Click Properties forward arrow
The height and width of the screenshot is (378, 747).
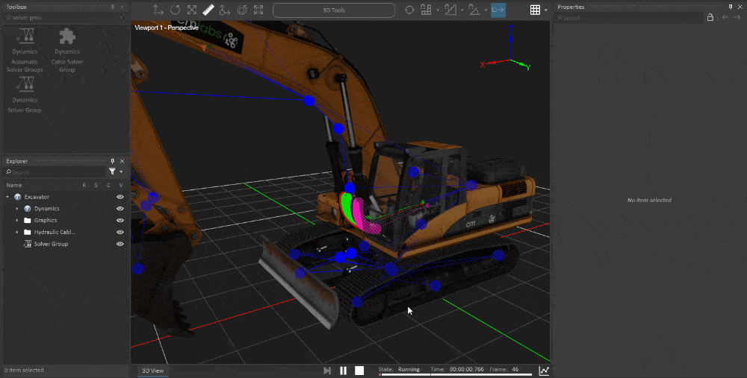tap(737, 18)
